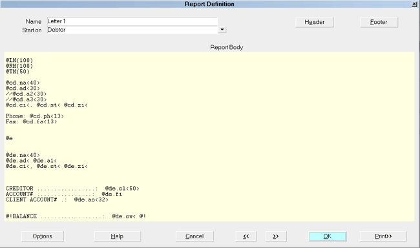Screen dimensions: 420x248
Task: Open the Footer section
Action: (379, 22)
